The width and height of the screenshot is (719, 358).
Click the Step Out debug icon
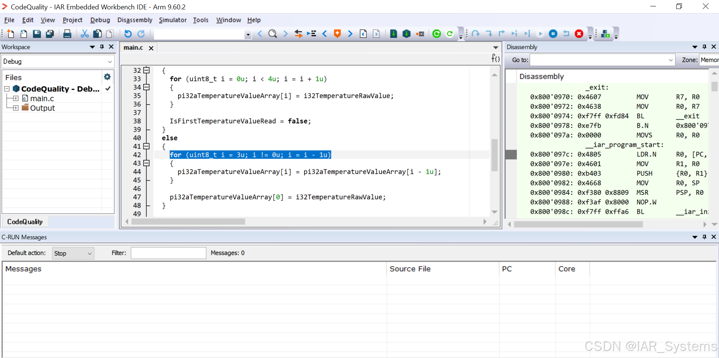point(501,34)
